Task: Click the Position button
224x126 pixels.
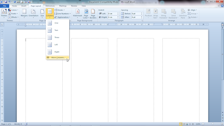Action: click(148, 14)
